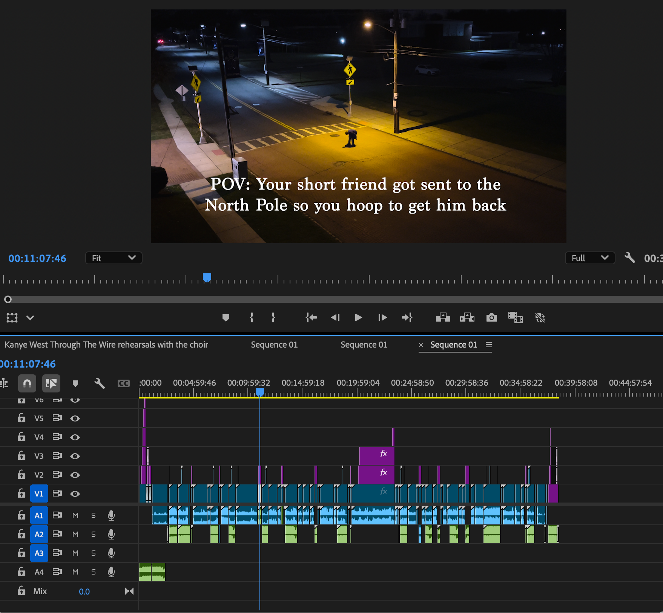Click the Mark In bracket icon
This screenshot has height=613, width=663.
[252, 318]
